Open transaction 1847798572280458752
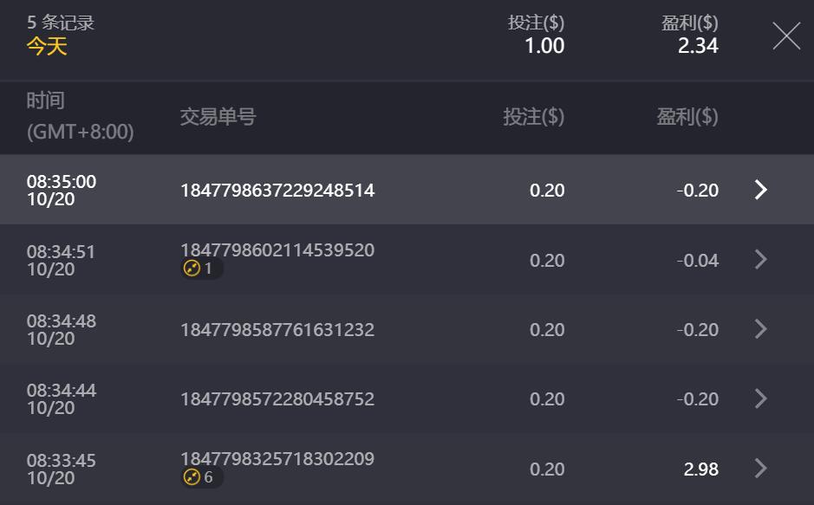 point(277,398)
